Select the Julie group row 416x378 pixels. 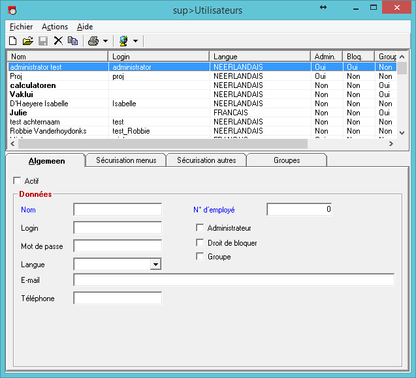[202, 113]
